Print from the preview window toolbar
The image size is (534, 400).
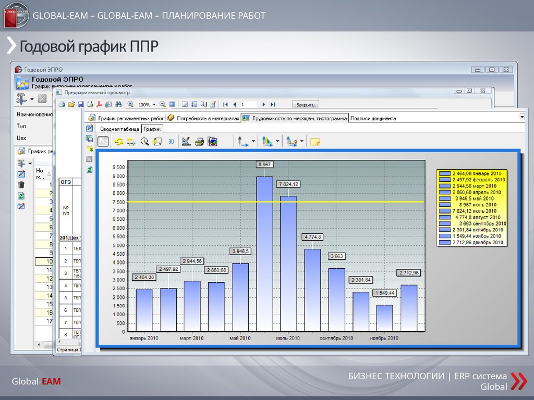coord(62,104)
